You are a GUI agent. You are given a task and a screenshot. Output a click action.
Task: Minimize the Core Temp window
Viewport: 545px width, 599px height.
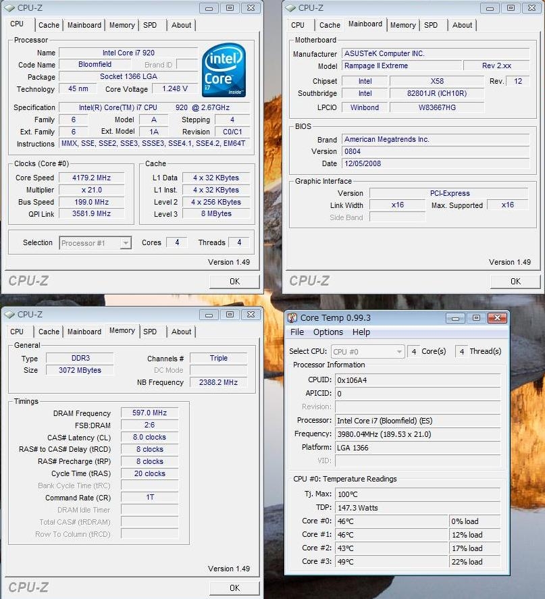(455, 318)
